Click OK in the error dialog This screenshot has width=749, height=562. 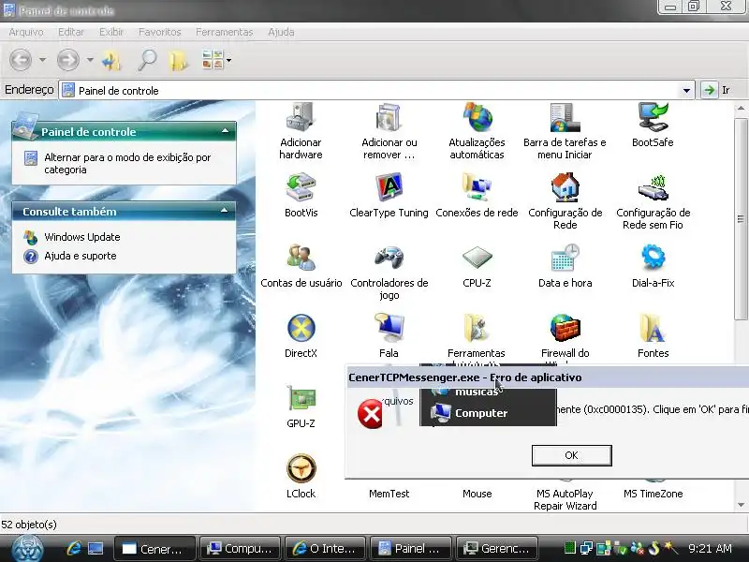click(x=571, y=455)
